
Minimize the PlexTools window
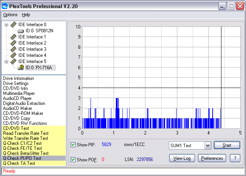tap(222, 6)
